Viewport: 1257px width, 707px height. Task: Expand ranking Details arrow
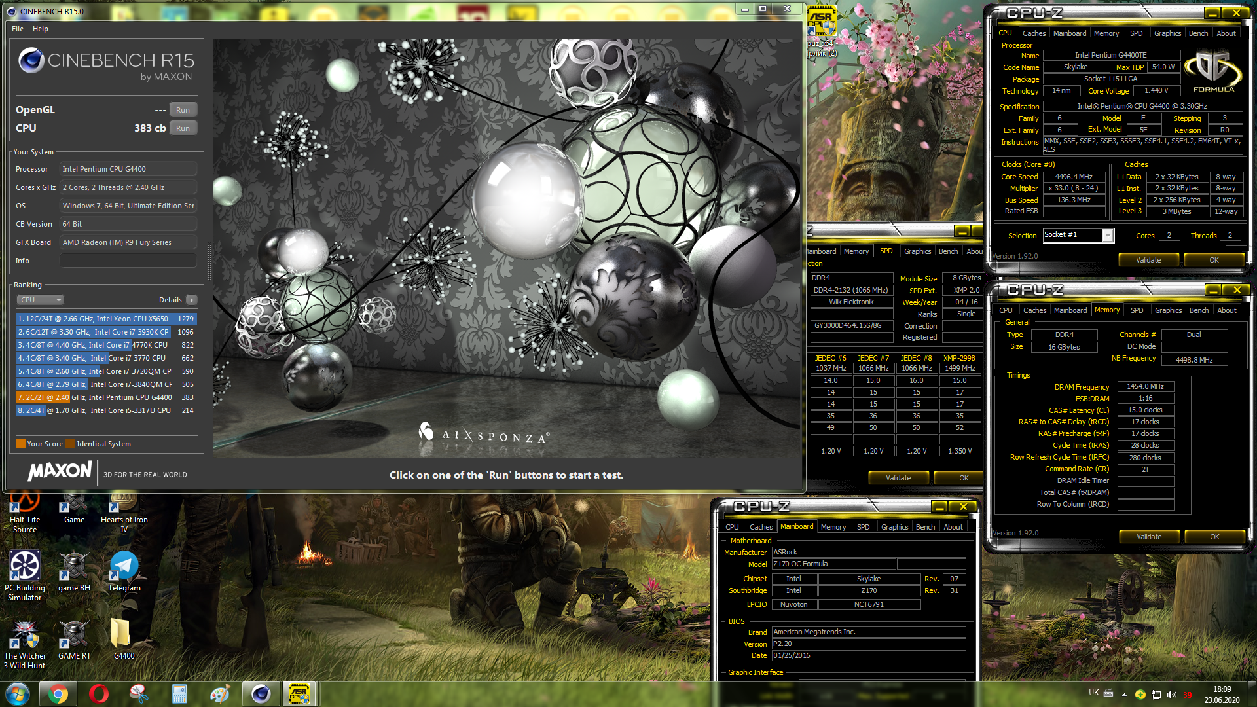point(191,300)
